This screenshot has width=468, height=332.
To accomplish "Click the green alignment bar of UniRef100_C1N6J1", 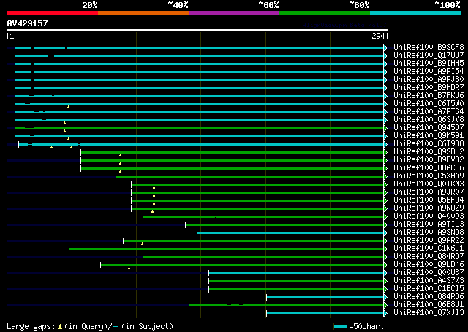I will coord(227,249).
